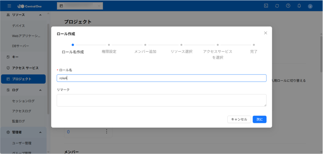Click the 次に button
This screenshot has height=154, width=323.
259,119
